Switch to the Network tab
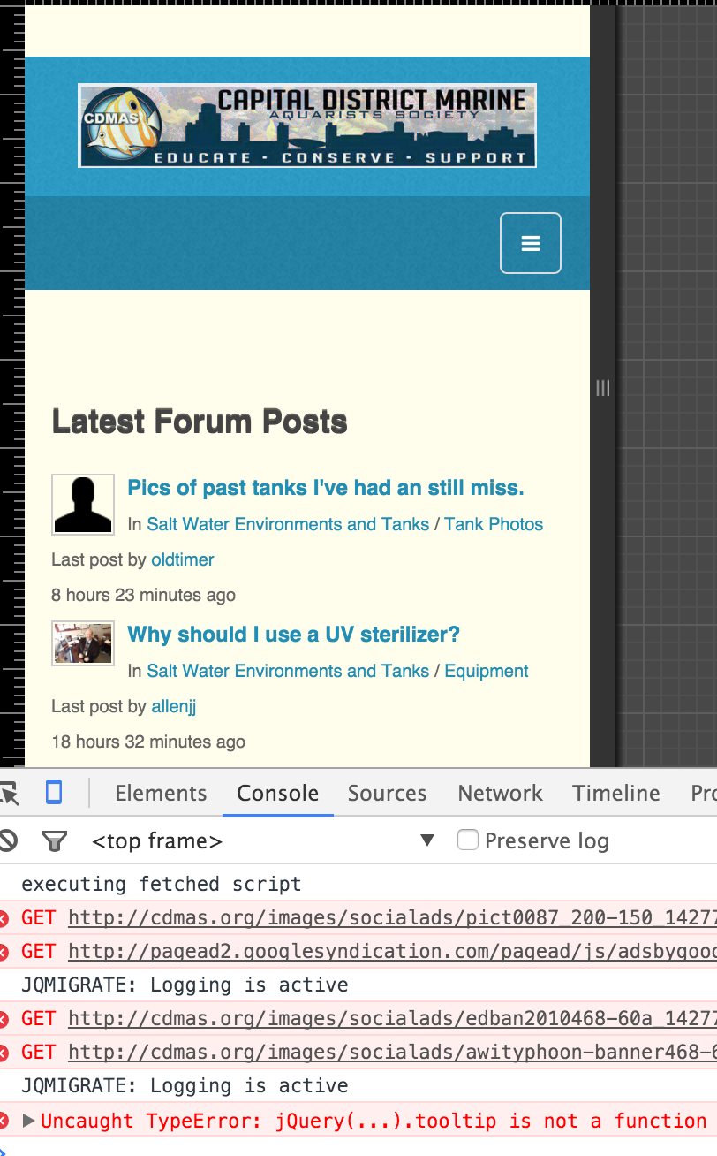 click(500, 793)
